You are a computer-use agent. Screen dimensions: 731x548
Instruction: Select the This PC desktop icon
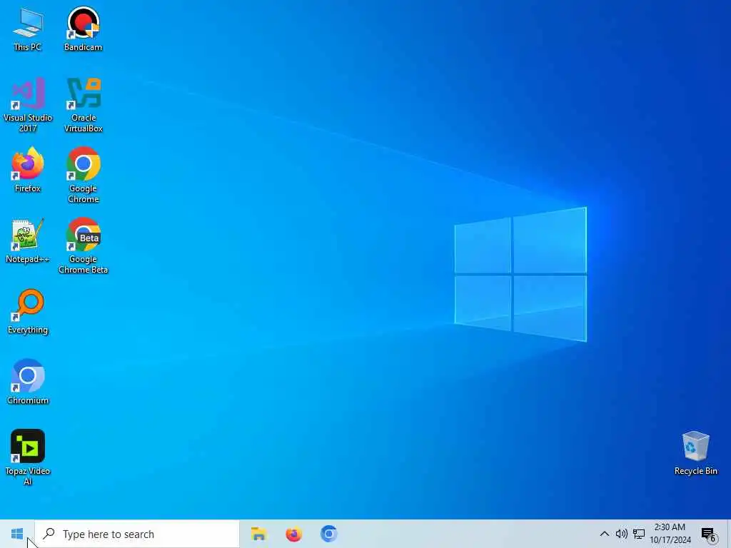pos(28,29)
